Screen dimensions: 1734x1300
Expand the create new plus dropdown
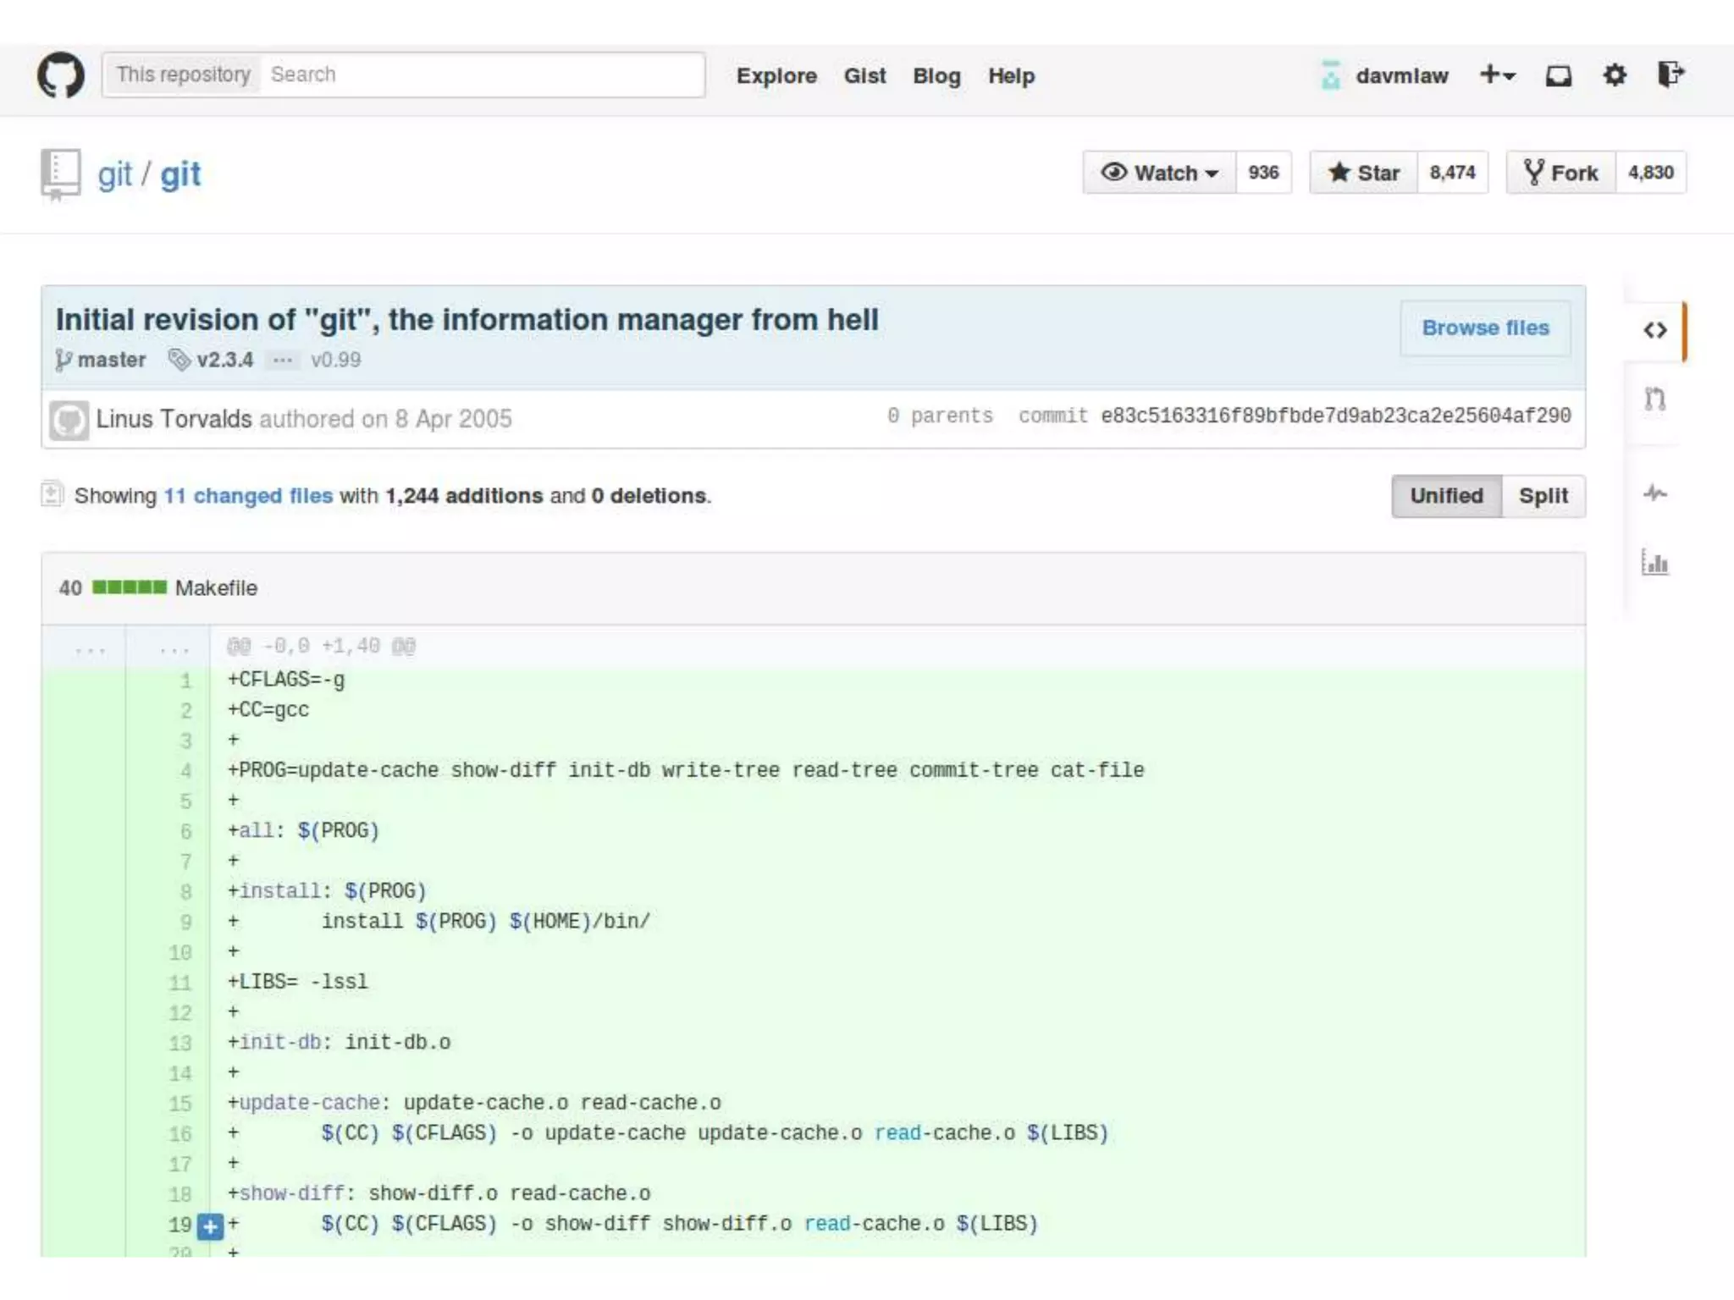pos(1497,75)
